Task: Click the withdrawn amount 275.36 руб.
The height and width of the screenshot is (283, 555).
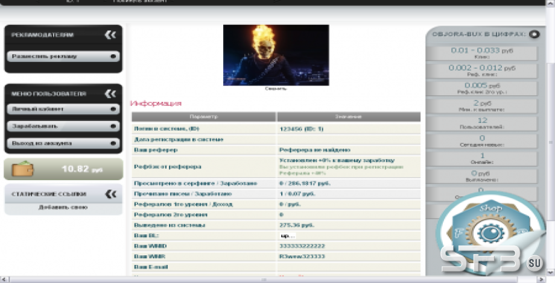Action: (x=297, y=225)
